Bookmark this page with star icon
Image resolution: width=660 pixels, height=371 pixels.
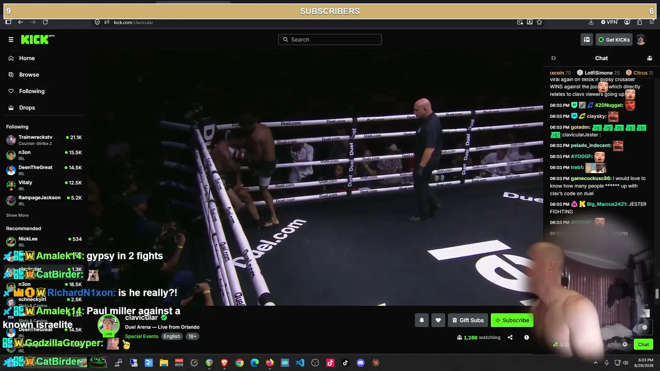click(539, 22)
